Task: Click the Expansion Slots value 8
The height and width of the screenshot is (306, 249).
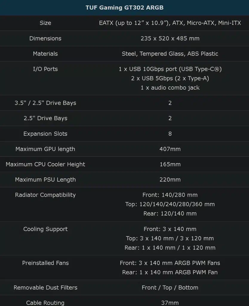Action: tap(170, 134)
